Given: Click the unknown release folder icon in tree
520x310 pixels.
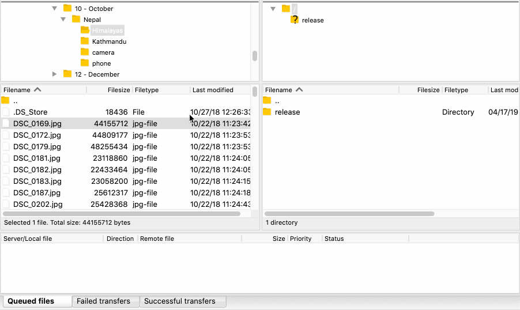Looking at the screenshot, I should [295, 20].
